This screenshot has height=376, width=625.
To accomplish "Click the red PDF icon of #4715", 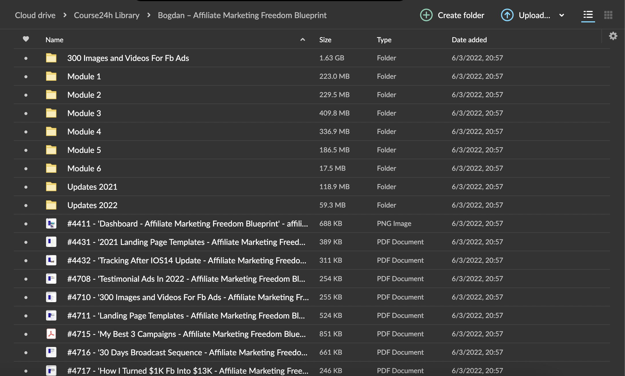I will (51, 334).
